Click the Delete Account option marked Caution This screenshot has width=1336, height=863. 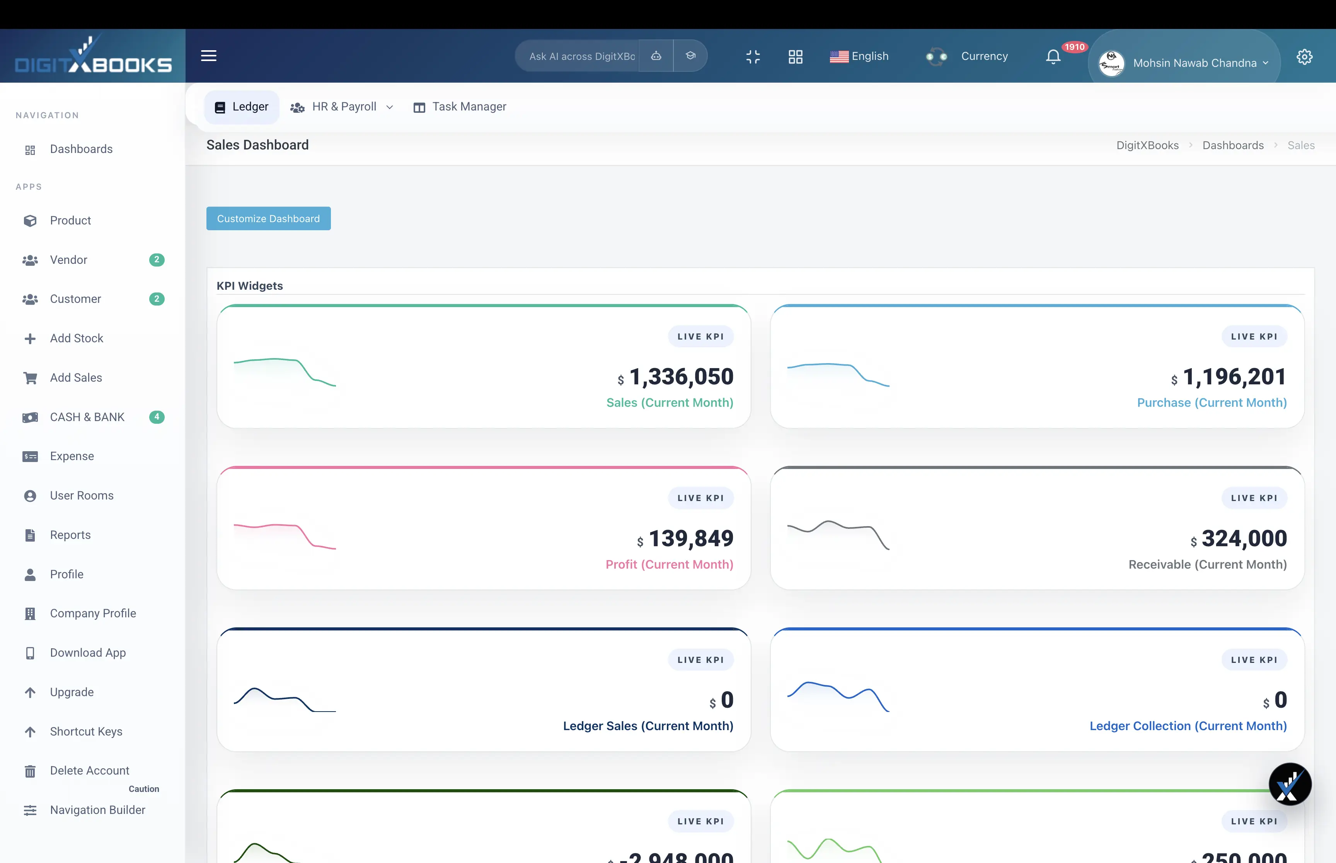point(89,770)
